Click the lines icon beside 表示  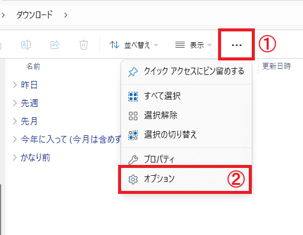point(180,45)
